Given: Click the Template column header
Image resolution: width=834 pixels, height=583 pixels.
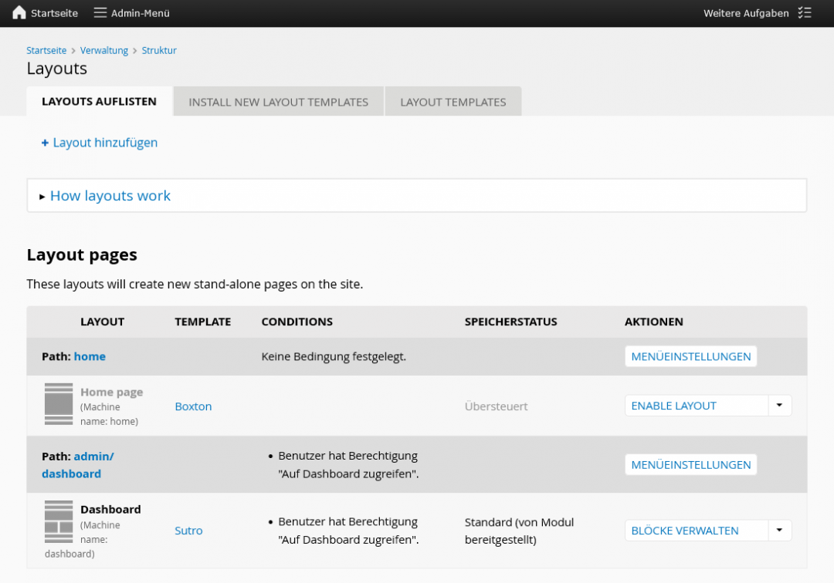Looking at the screenshot, I should pos(203,322).
